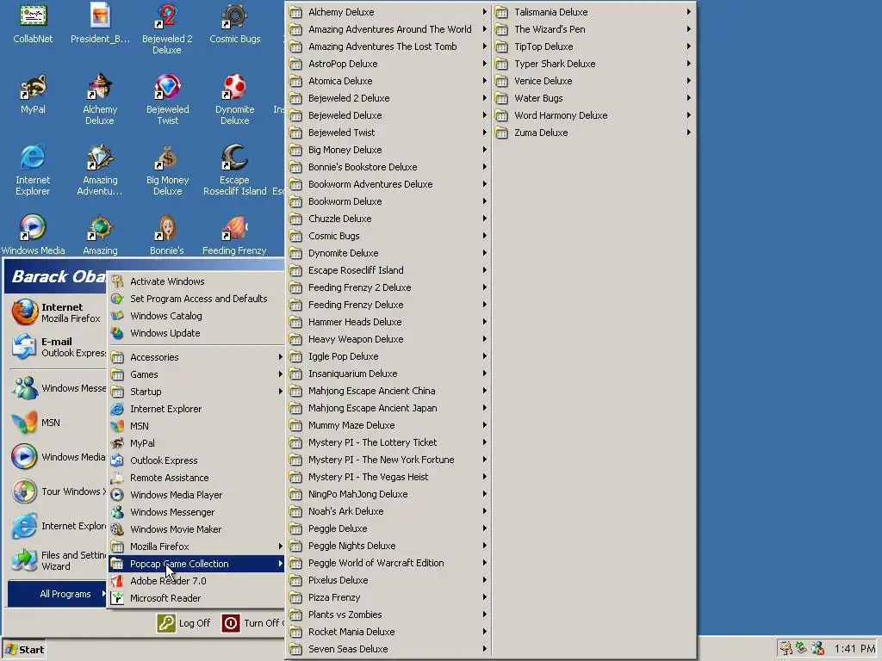Screen dimensions: 882x661
Task: Expand the Mozilla Firefox program folder
Action: 196,547
